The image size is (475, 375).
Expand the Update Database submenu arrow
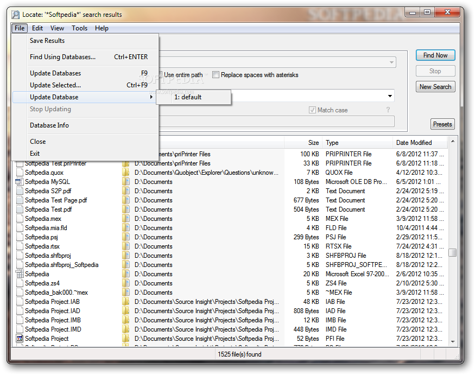(151, 97)
